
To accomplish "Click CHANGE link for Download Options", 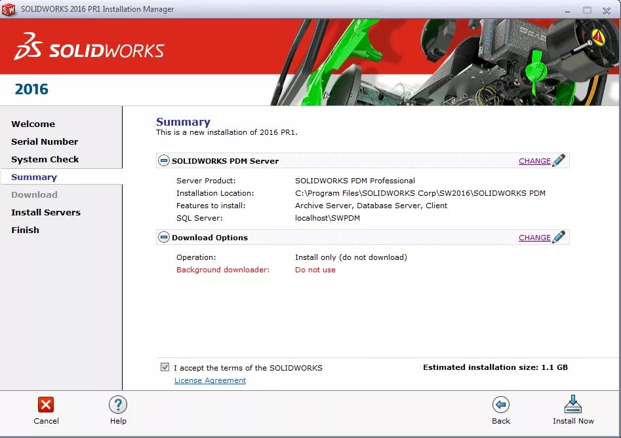I will pyautogui.click(x=534, y=238).
